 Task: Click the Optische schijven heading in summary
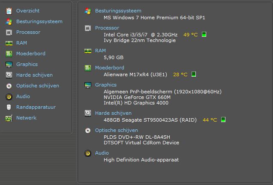(116, 130)
